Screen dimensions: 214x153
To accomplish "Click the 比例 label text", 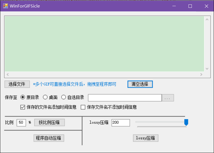I will (9, 122).
